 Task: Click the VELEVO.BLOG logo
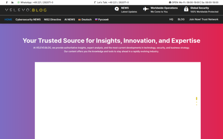[26, 10]
